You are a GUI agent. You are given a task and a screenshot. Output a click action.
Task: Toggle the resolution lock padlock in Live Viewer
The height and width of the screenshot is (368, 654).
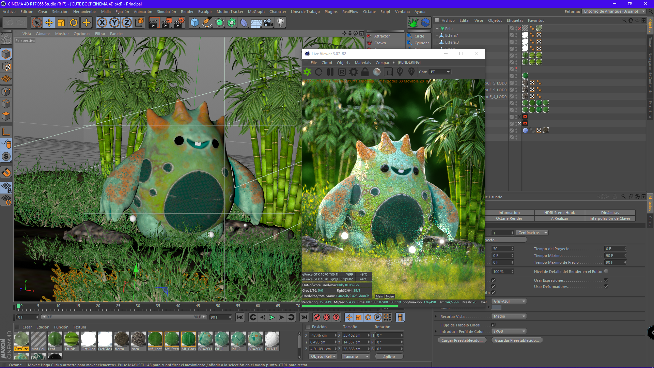[x=365, y=72]
